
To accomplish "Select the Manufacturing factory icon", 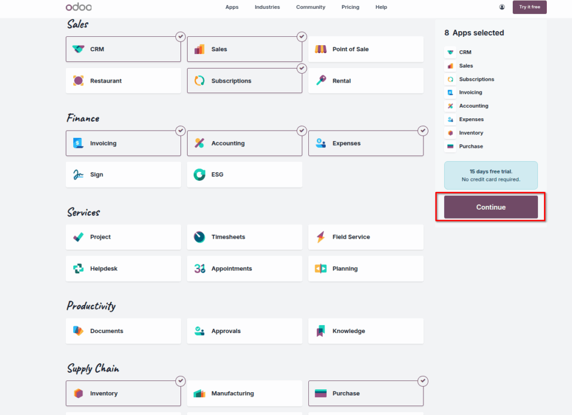I will (x=199, y=393).
